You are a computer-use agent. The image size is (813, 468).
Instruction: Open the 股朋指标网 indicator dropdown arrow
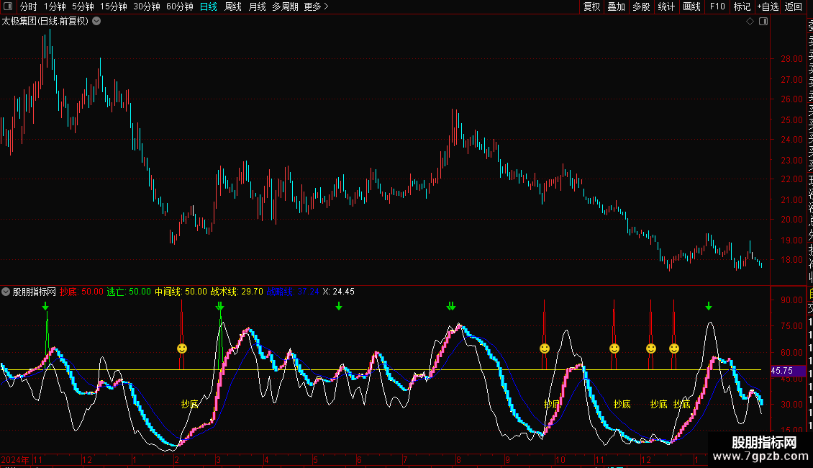coord(6,292)
